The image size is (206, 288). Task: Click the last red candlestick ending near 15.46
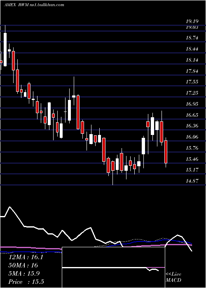tap(166, 152)
